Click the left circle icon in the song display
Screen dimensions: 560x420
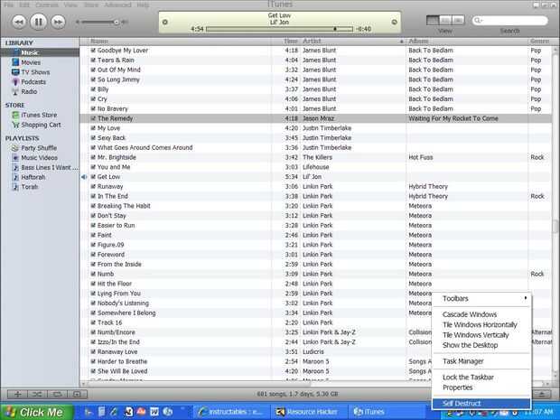click(x=165, y=23)
